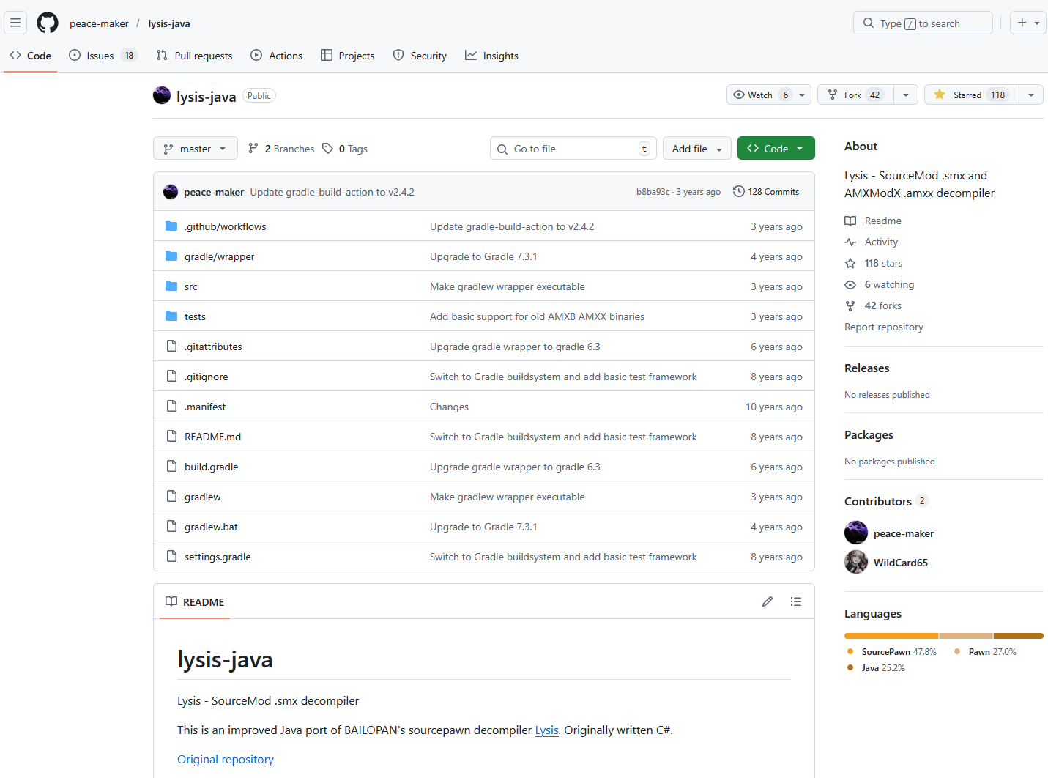Focus the Go to file search field
The height and width of the screenshot is (778, 1048).
(573, 148)
